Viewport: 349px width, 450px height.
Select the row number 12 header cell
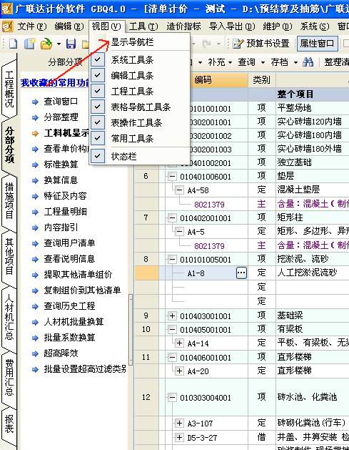click(146, 397)
